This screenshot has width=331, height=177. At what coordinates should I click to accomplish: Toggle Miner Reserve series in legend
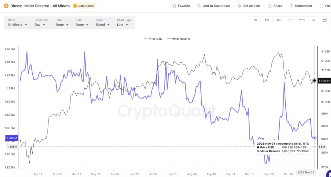(x=178, y=39)
